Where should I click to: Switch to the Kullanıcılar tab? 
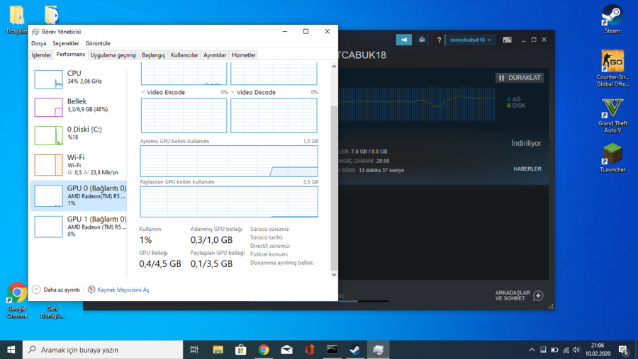[184, 55]
